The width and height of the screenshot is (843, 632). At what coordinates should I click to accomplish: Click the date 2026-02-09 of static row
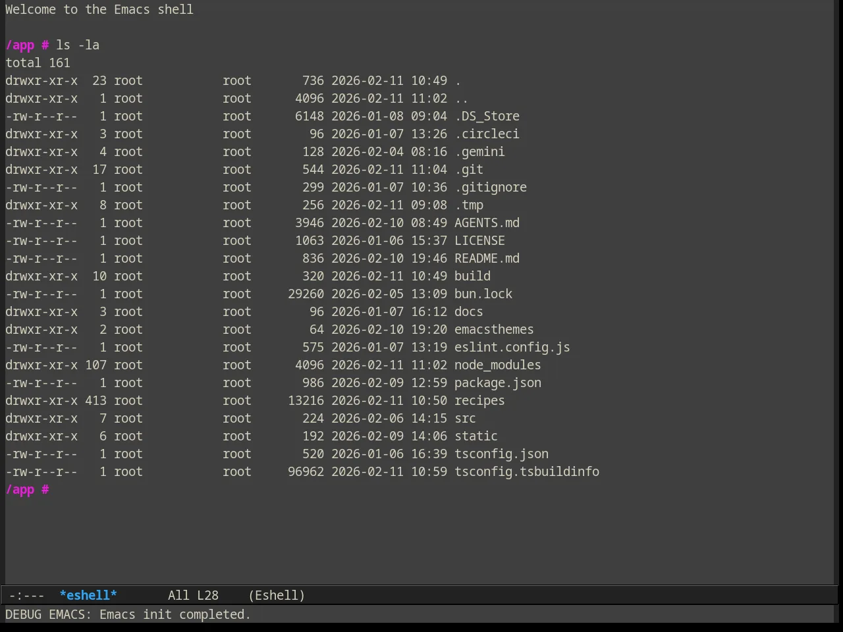click(367, 436)
